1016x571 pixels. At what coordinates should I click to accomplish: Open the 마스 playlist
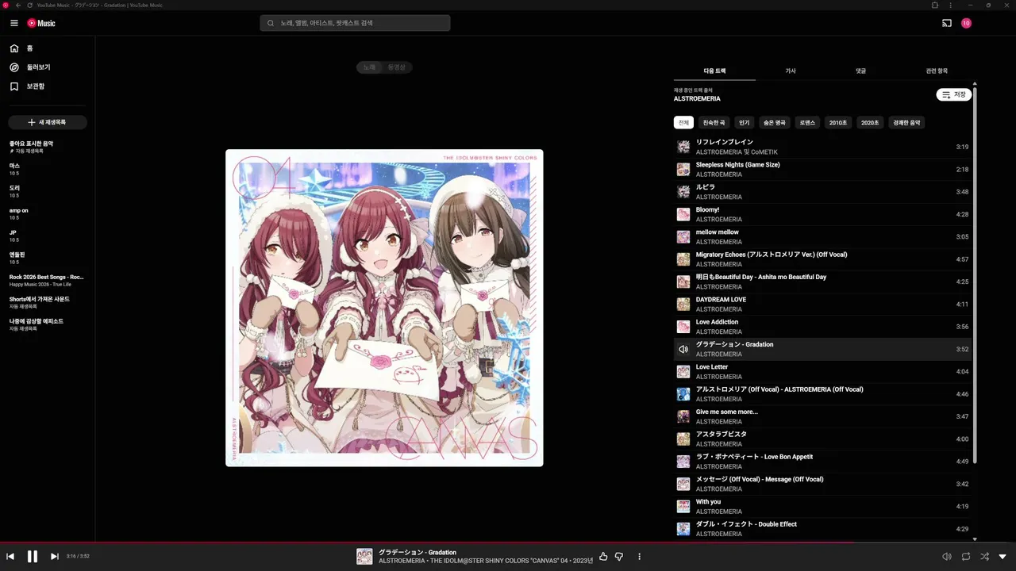point(48,169)
